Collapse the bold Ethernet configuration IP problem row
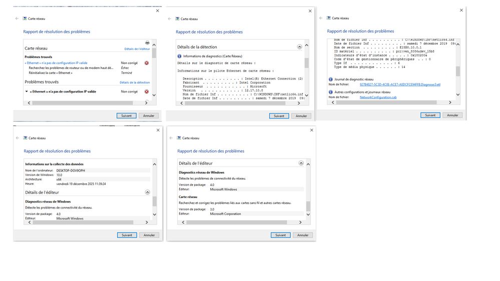 tap(27, 91)
